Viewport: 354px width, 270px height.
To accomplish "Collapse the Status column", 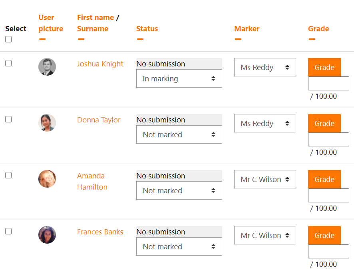I will click(x=140, y=39).
